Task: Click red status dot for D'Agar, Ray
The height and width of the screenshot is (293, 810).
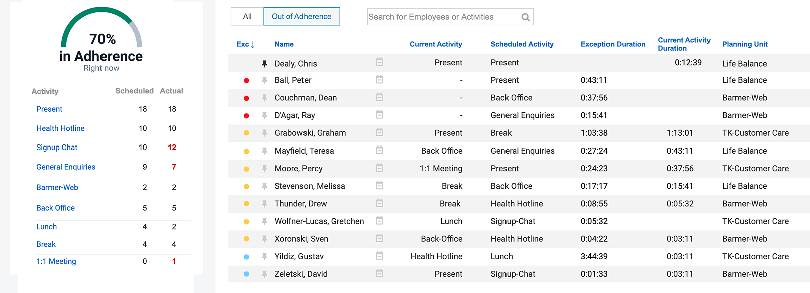Action: click(246, 116)
